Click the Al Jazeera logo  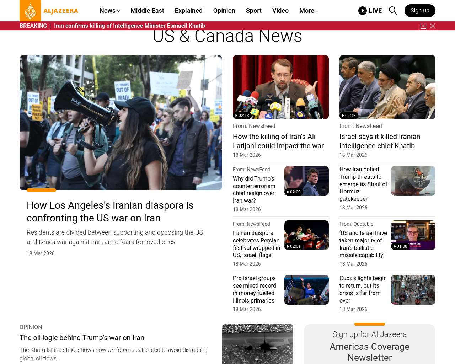[49, 11]
